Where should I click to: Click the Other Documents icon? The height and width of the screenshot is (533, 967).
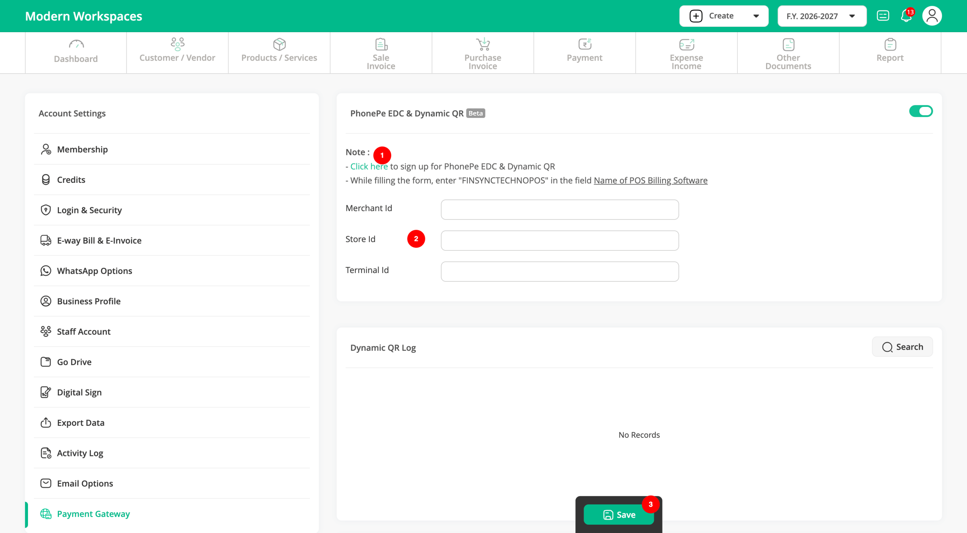[788, 44]
